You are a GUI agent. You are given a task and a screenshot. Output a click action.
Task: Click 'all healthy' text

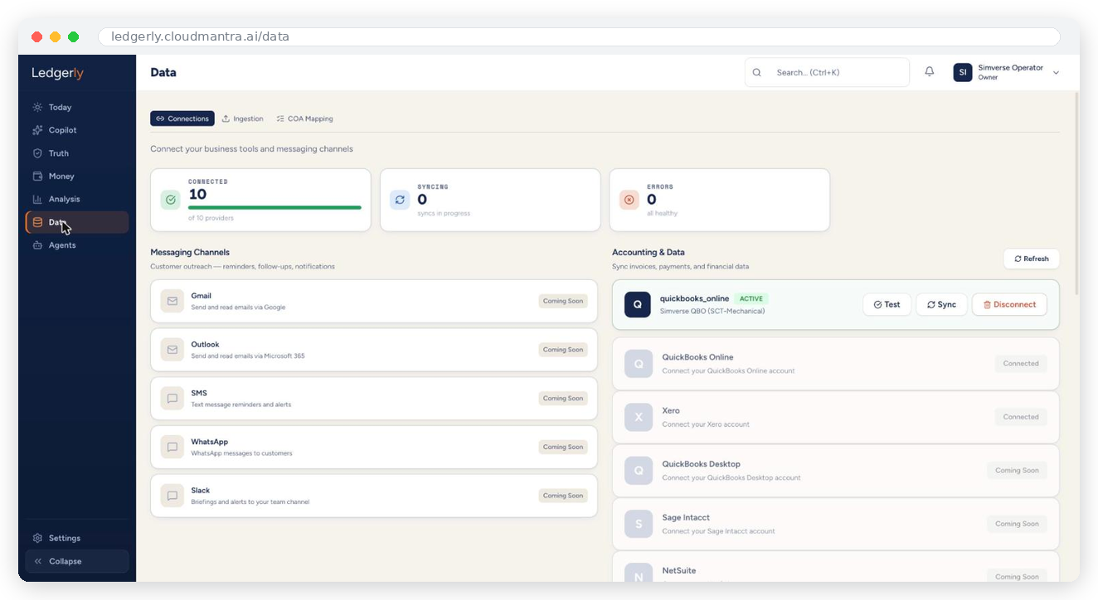662,214
